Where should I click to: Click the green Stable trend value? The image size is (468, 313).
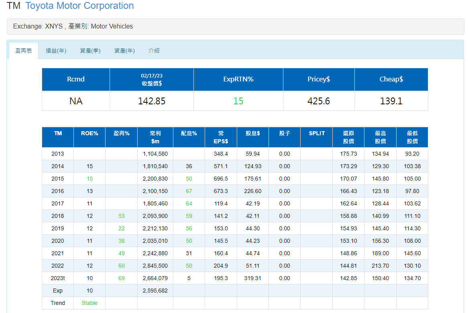pyautogui.click(x=90, y=303)
